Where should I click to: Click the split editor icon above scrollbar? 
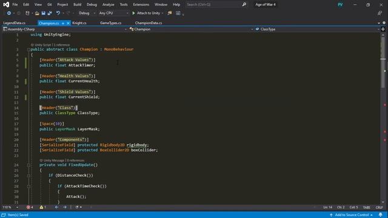(383, 29)
